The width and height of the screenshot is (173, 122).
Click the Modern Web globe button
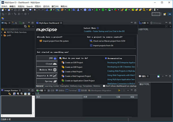47,70
